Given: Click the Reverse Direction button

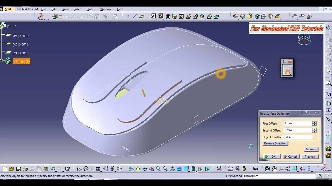Looking at the screenshot, I should coord(275,144).
